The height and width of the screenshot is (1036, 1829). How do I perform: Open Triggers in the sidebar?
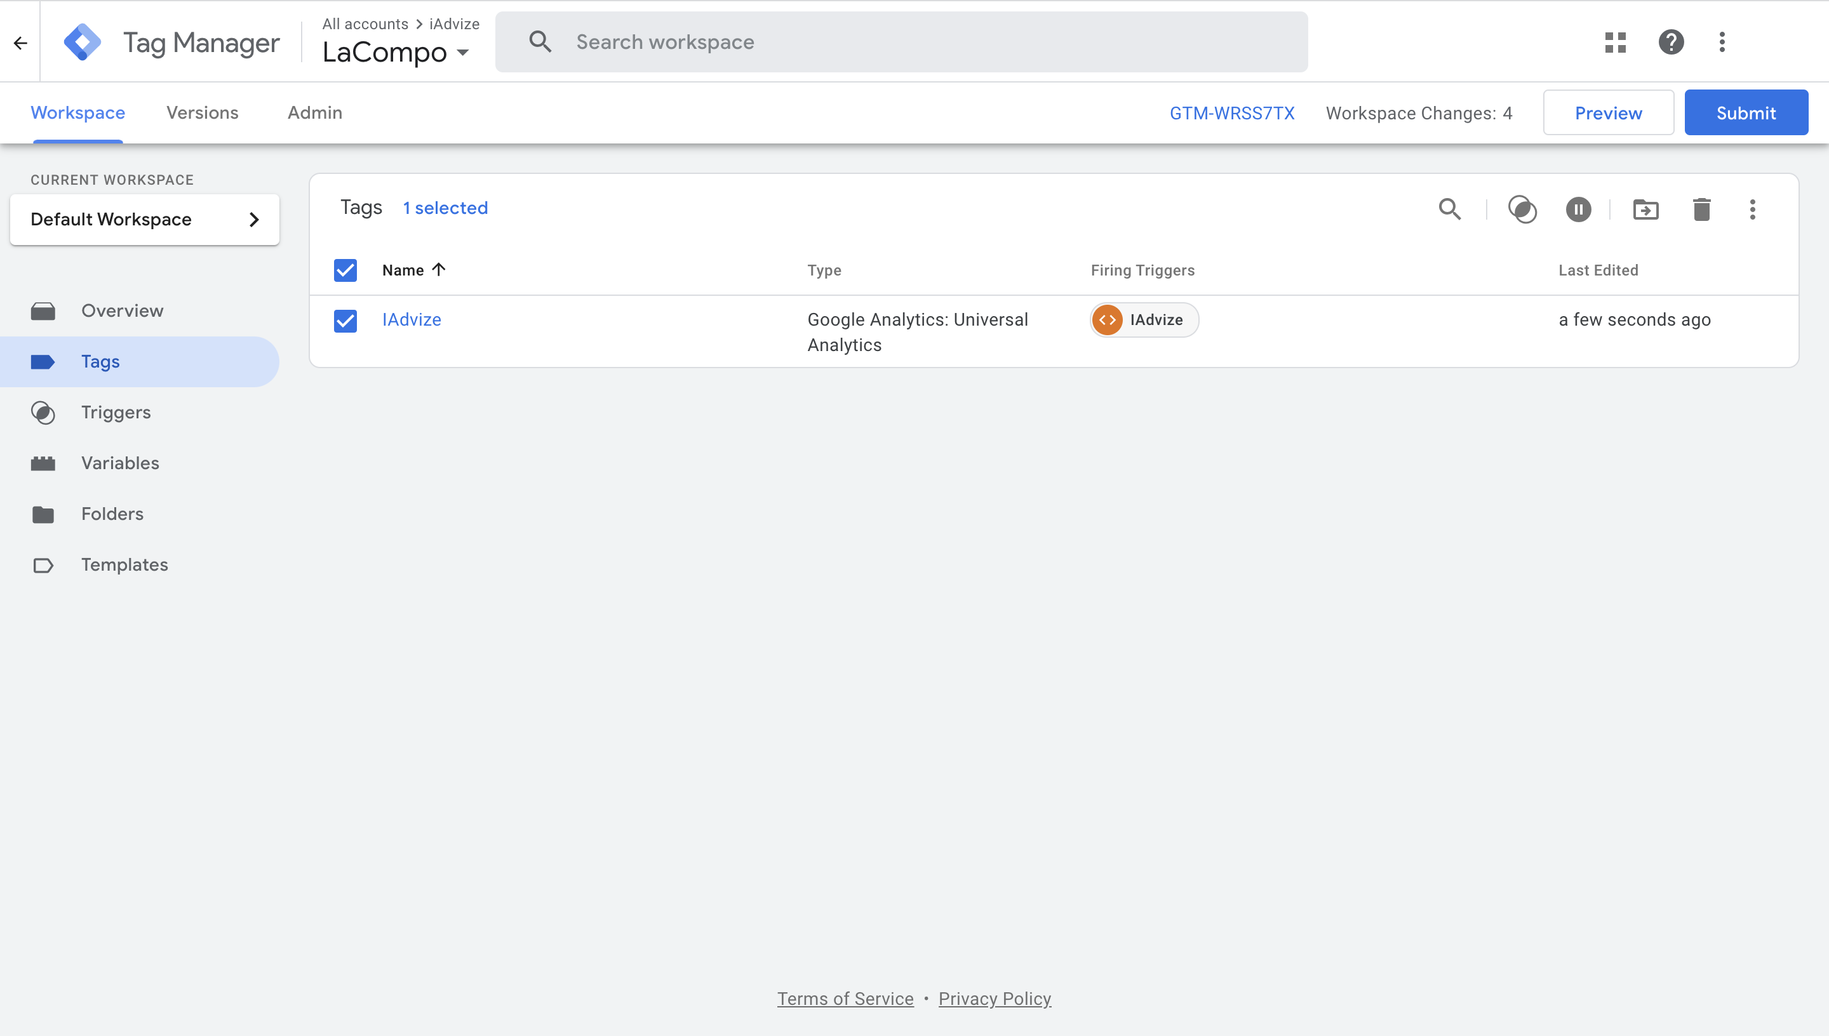[116, 412]
